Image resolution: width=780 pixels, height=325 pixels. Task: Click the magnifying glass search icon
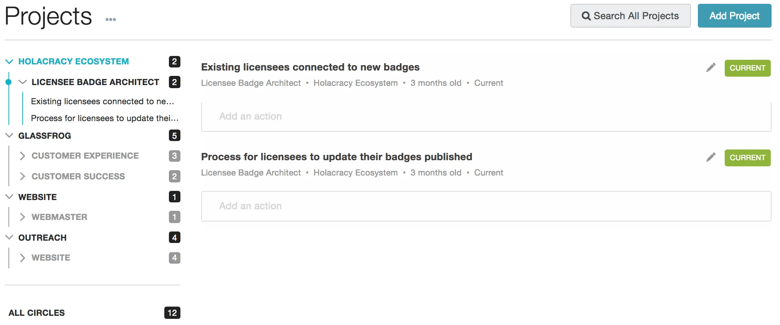click(x=586, y=16)
